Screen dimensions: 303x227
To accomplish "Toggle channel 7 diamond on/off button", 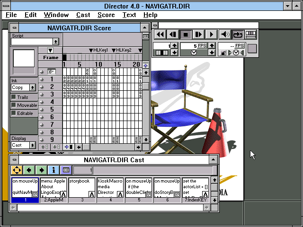I will point(42,125).
